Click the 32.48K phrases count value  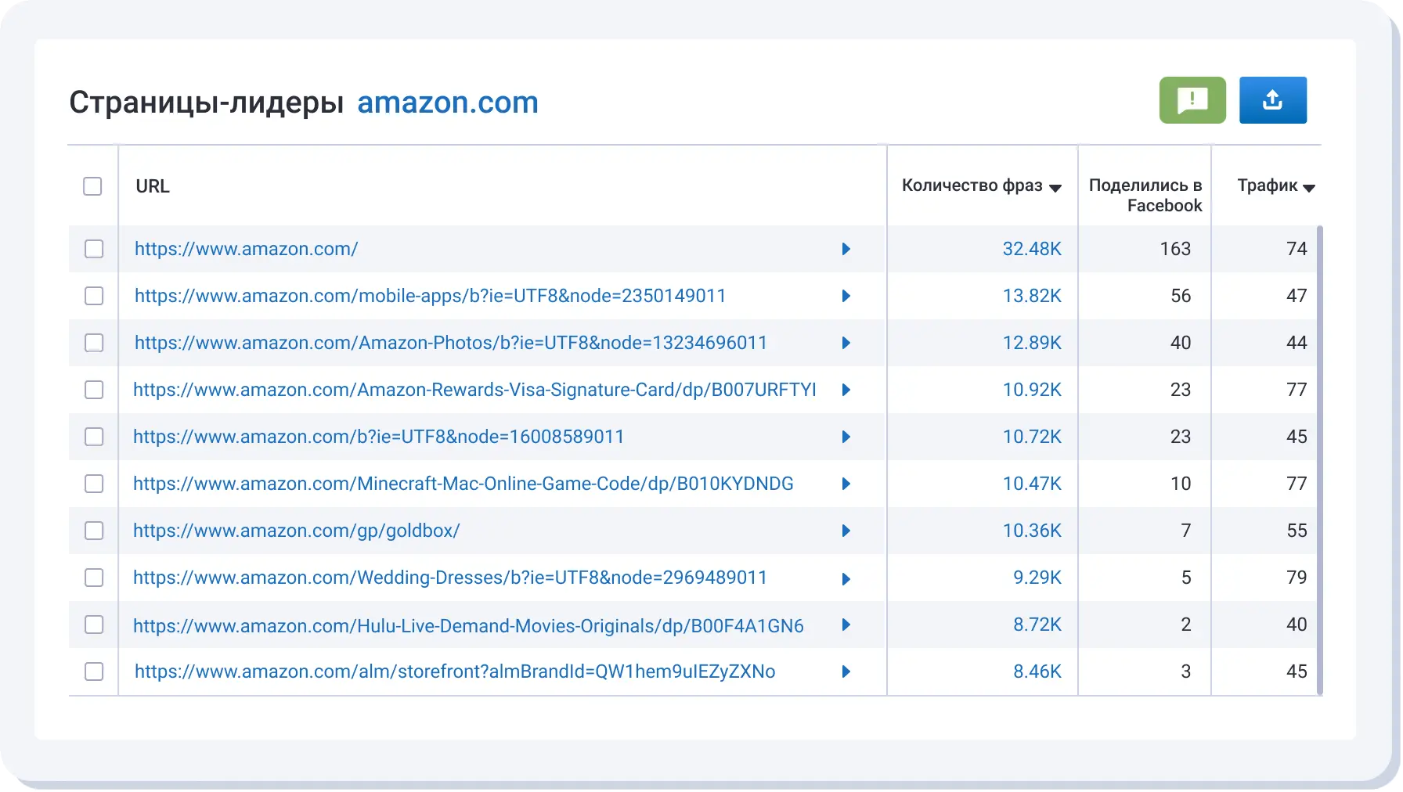click(1031, 249)
